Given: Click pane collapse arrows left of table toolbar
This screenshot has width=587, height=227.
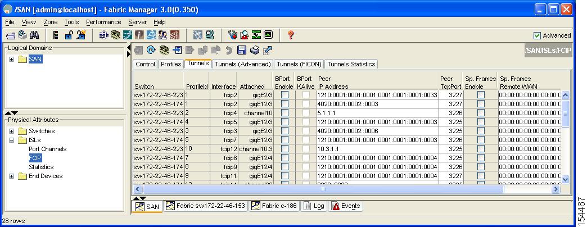Looking at the screenshot, I should click(129, 51).
